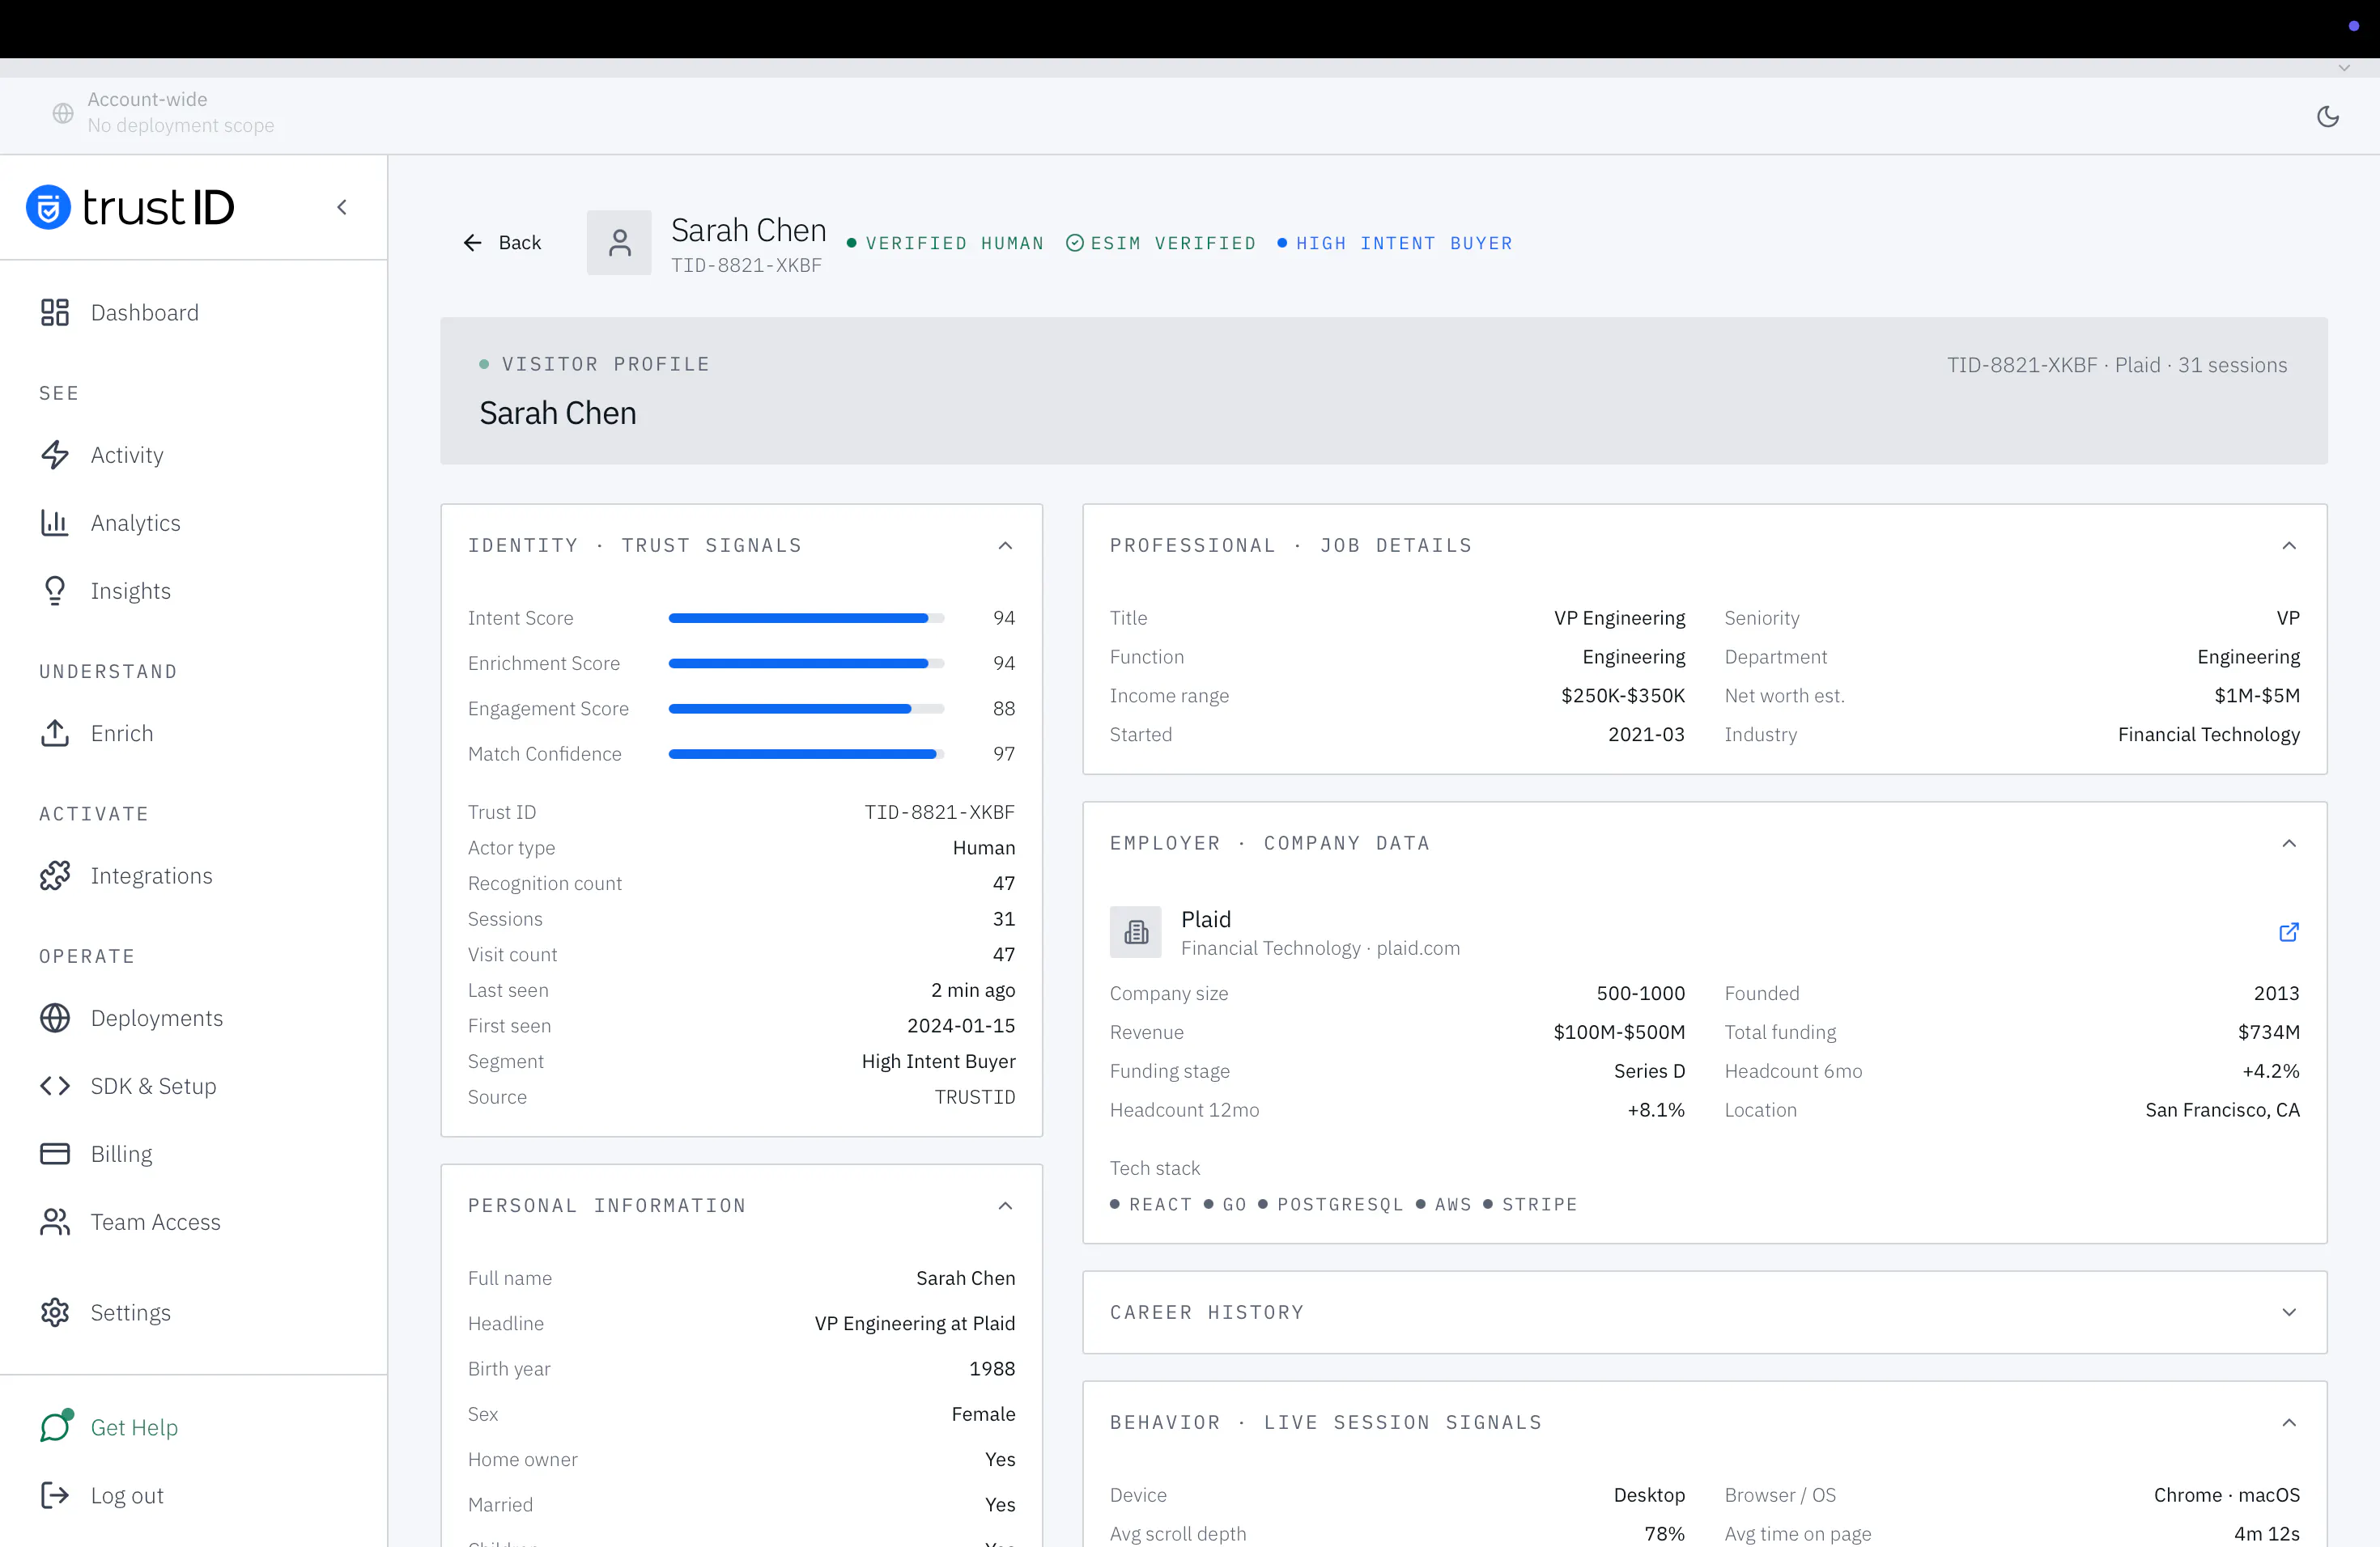Image resolution: width=2380 pixels, height=1547 pixels.
Task: Open Activity lightning bolt icon
Action: point(55,455)
